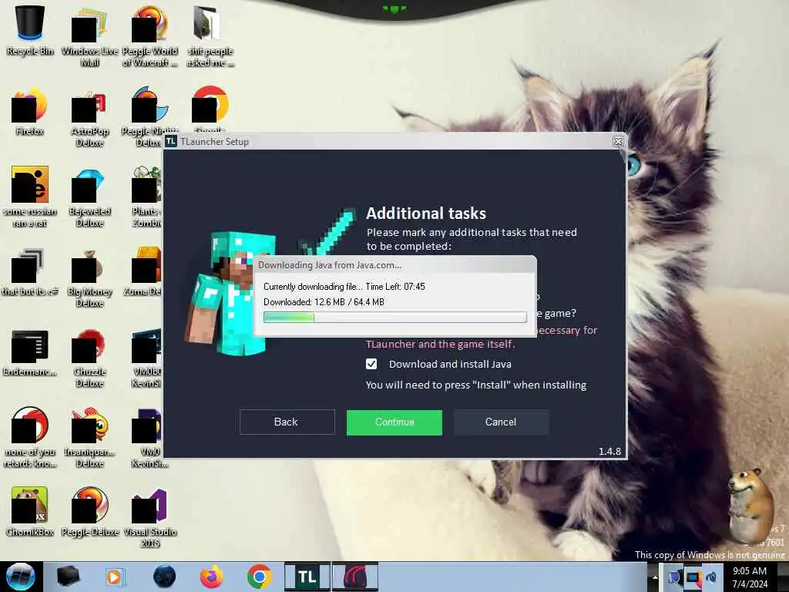Image resolution: width=789 pixels, height=592 pixels.
Task: Open the Recycle Bin desktop icon
Action: [30, 30]
